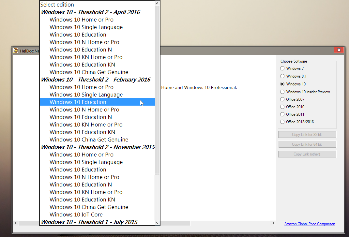Click Copy Link for 32 bit button
This screenshot has height=237, width=349.
307,135
